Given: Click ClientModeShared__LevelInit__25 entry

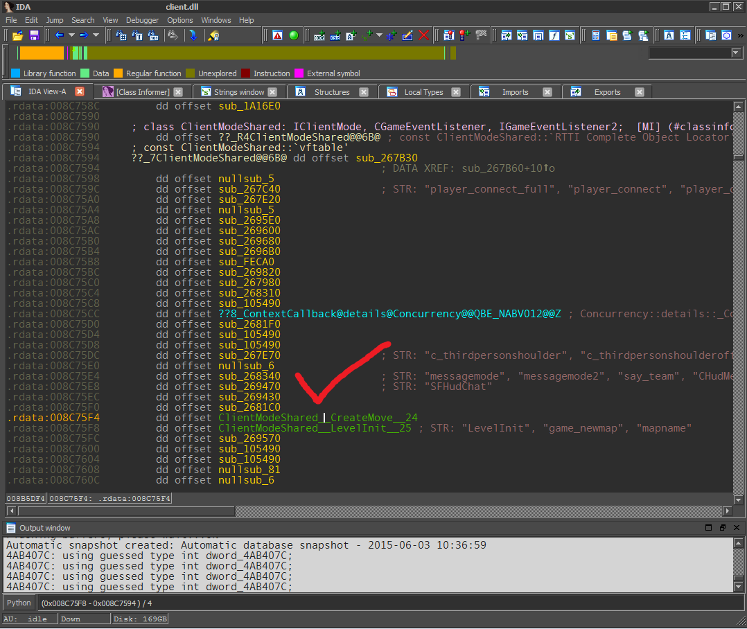Looking at the screenshot, I should (315, 428).
